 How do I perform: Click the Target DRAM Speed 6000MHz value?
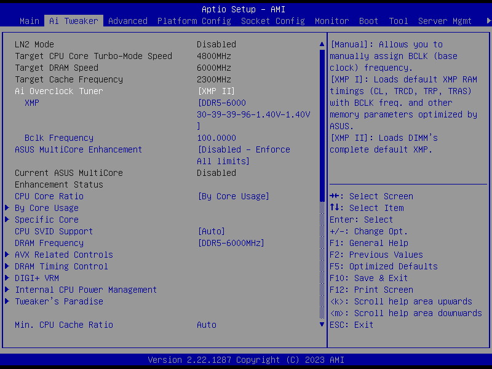pos(214,68)
